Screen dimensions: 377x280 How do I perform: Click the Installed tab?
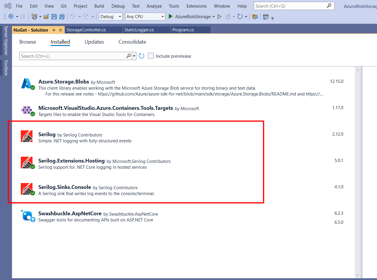tap(60, 42)
